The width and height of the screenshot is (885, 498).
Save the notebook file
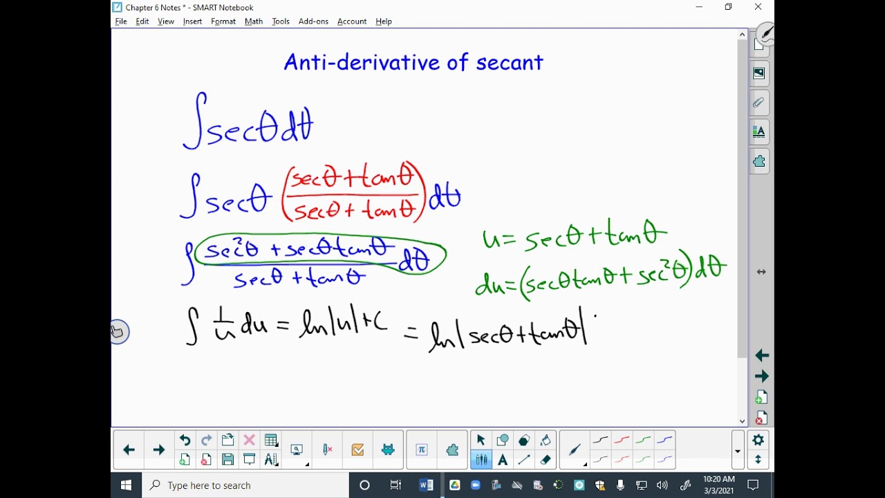[x=227, y=459]
